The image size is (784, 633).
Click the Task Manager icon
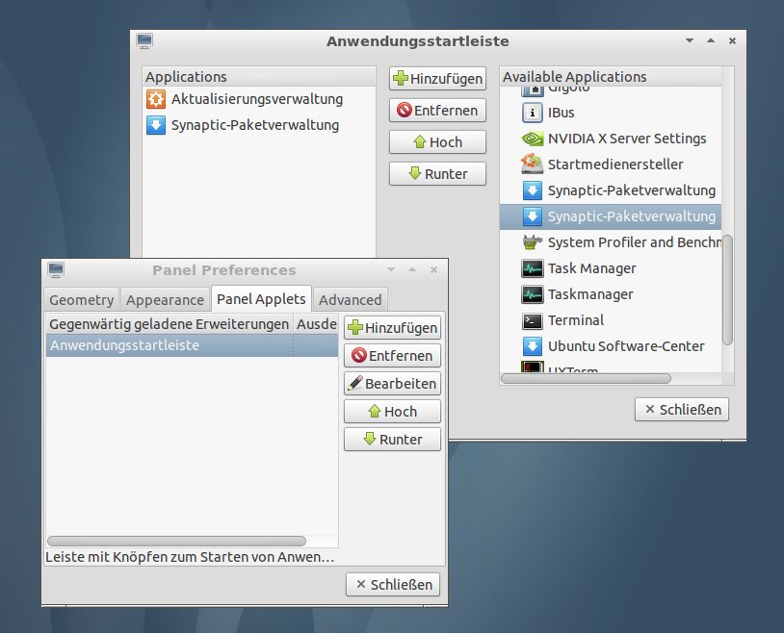[532, 268]
